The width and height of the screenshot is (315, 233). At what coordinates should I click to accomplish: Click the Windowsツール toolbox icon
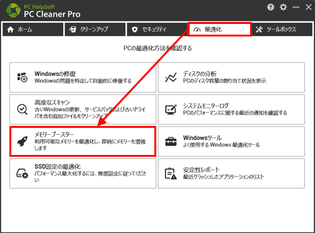tap(171, 142)
